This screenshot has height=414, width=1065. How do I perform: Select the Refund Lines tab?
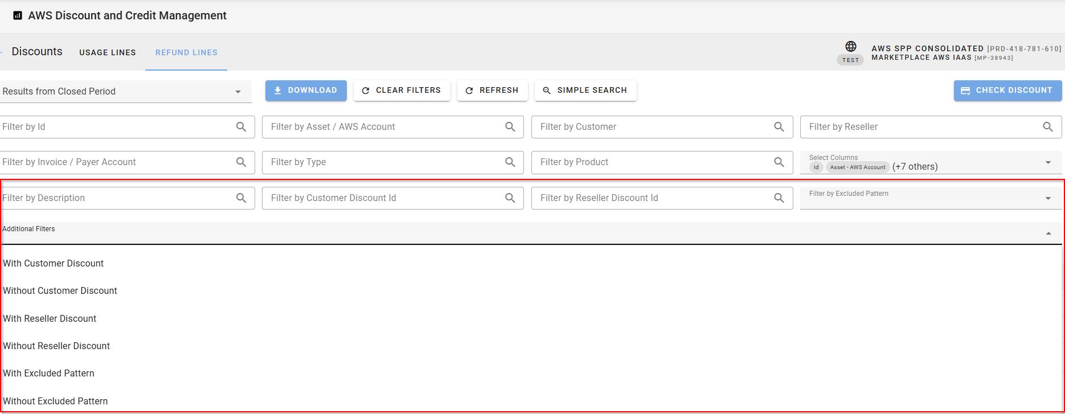(x=186, y=52)
